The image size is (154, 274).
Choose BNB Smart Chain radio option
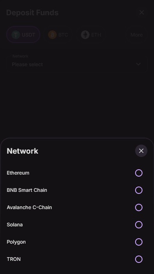139,190
